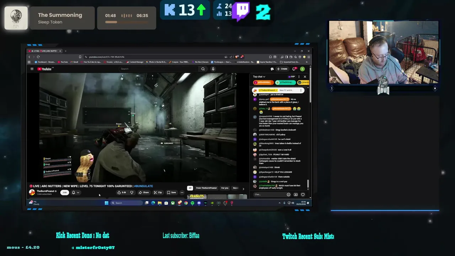455x256 pixels.
Task: Open chat options three-dot menu
Action: (299, 77)
